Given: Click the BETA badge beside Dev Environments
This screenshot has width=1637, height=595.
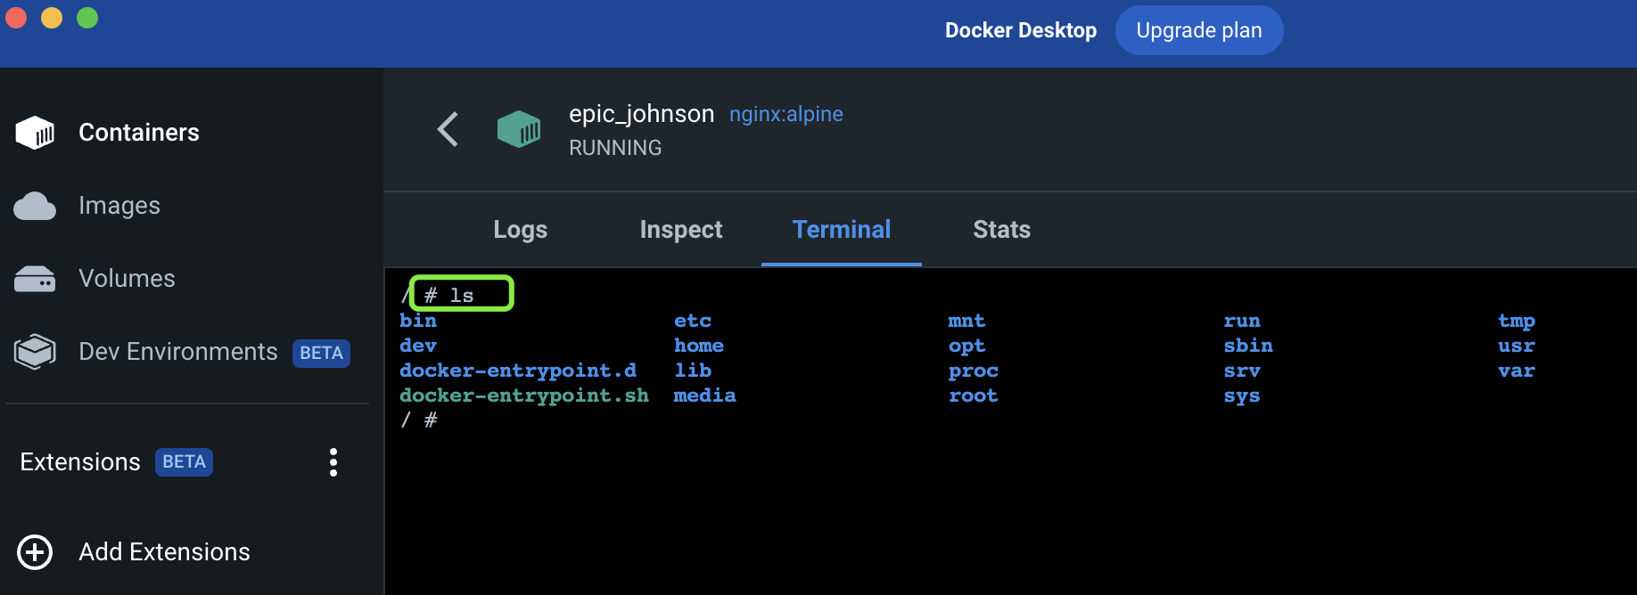Looking at the screenshot, I should tap(321, 354).
